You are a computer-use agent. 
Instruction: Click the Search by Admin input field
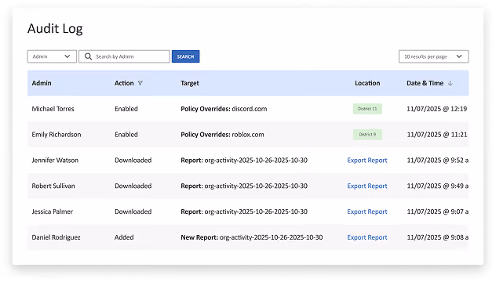pos(124,56)
